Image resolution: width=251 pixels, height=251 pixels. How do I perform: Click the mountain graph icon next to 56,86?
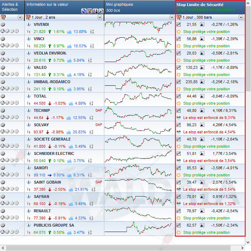coord(202,39)
